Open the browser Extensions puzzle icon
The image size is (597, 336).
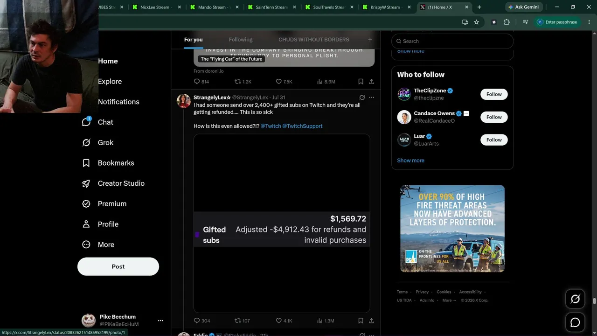coord(507,22)
